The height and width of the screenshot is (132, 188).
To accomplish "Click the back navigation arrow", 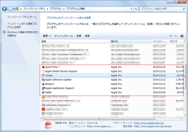I will coord(5,9).
